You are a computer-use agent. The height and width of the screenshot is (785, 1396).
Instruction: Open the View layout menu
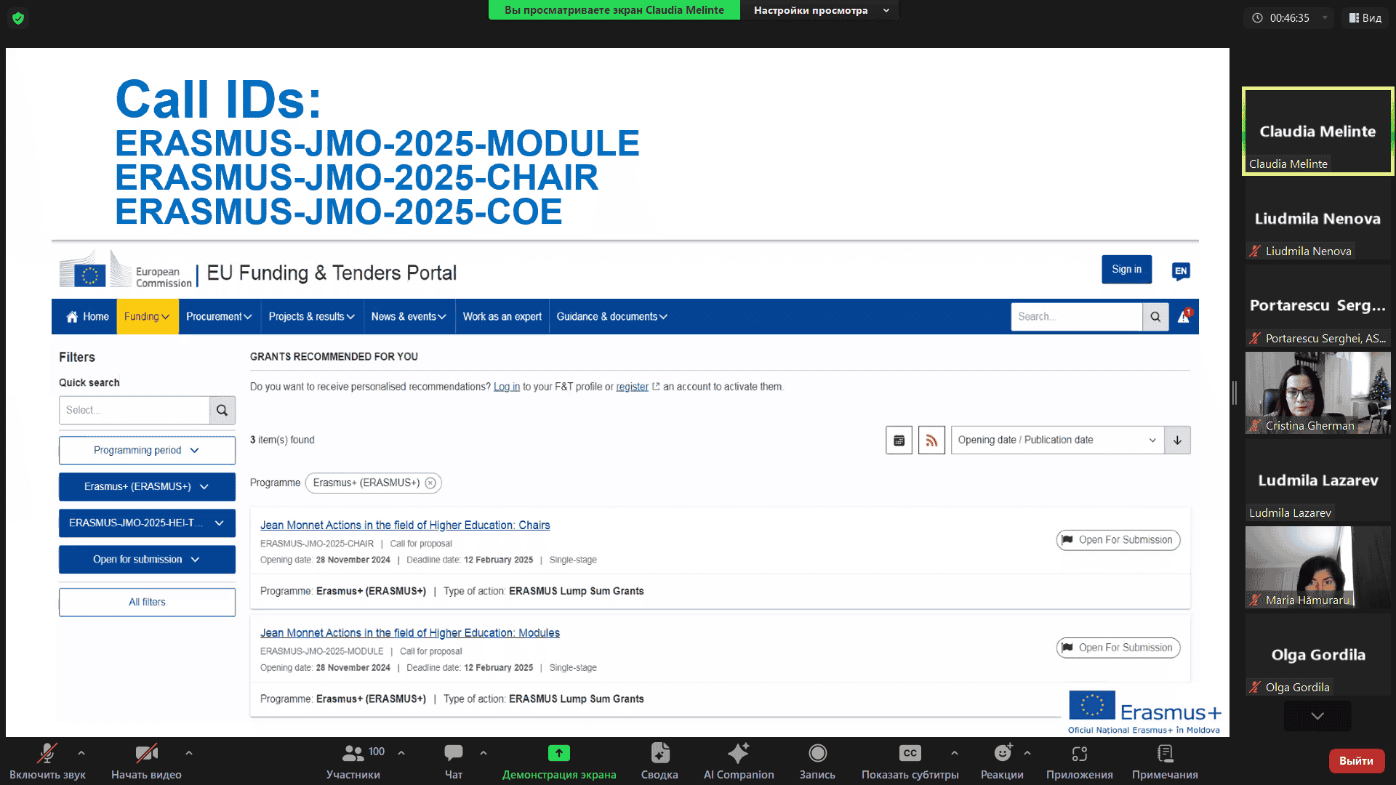1365,18
